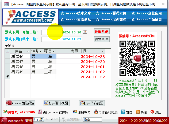The width and height of the screenshot is (169, 124).
Task: Click the ACCESS www.accessoft.com logo
Action: [x=30, y=17]
